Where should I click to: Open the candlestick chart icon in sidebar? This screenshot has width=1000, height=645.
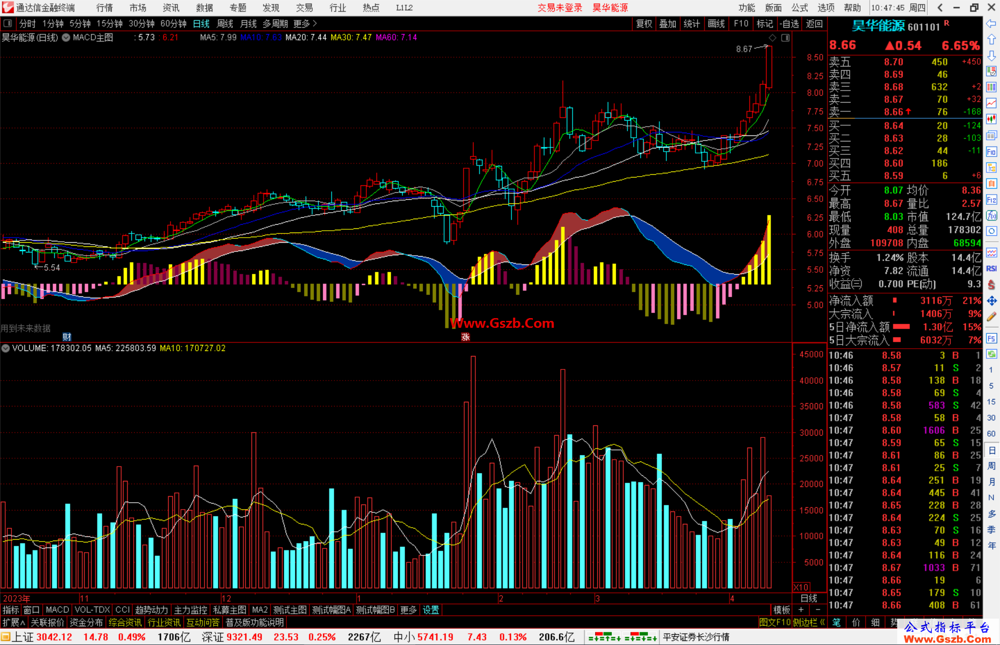991,119
